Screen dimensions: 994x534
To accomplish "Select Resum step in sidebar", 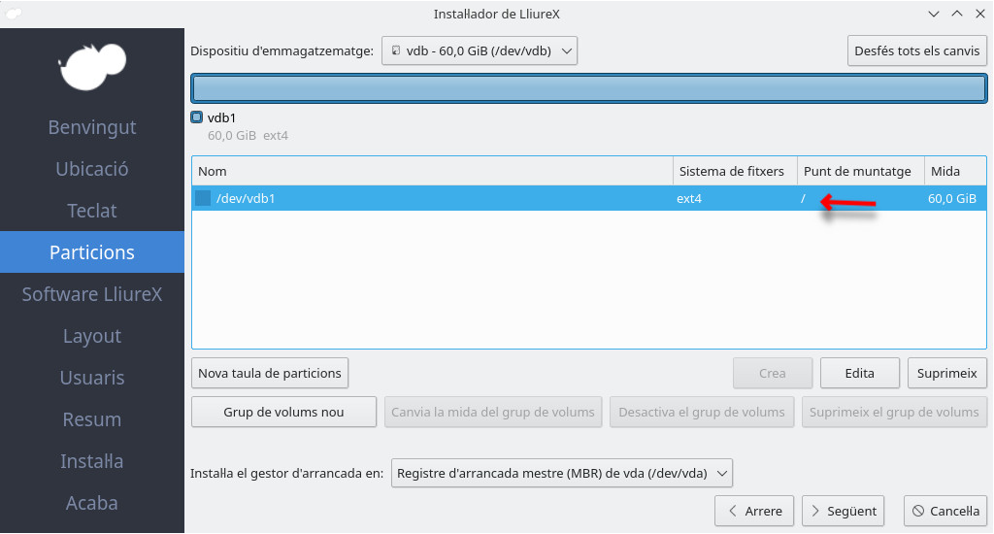I will (x=92, y=419).
